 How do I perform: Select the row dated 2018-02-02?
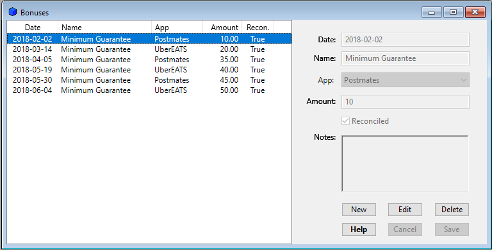coord(149,39)
